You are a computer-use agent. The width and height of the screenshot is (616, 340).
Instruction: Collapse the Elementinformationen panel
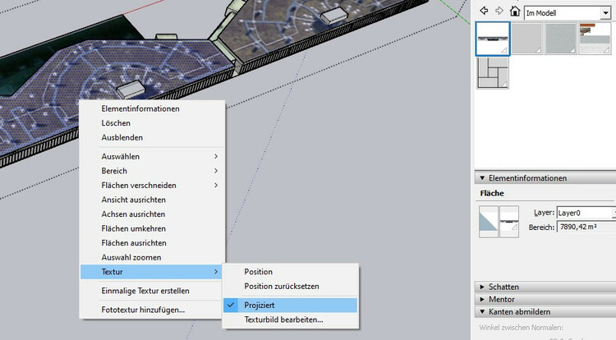pyautogui.click(x=480, y=178)
